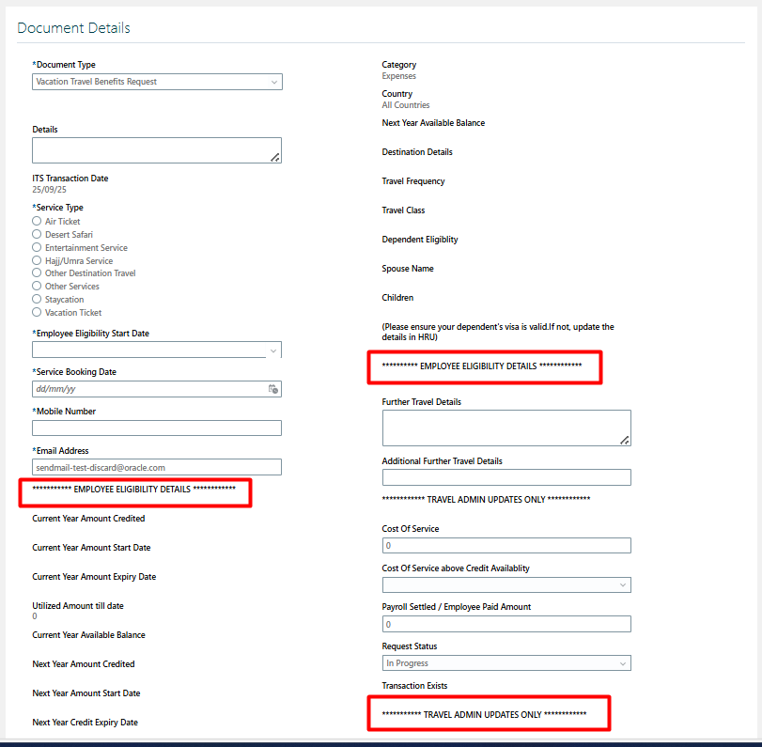Screen dimensions: 762x747
Task: Click into the Details text area
Action: click(x=157, y=150)
